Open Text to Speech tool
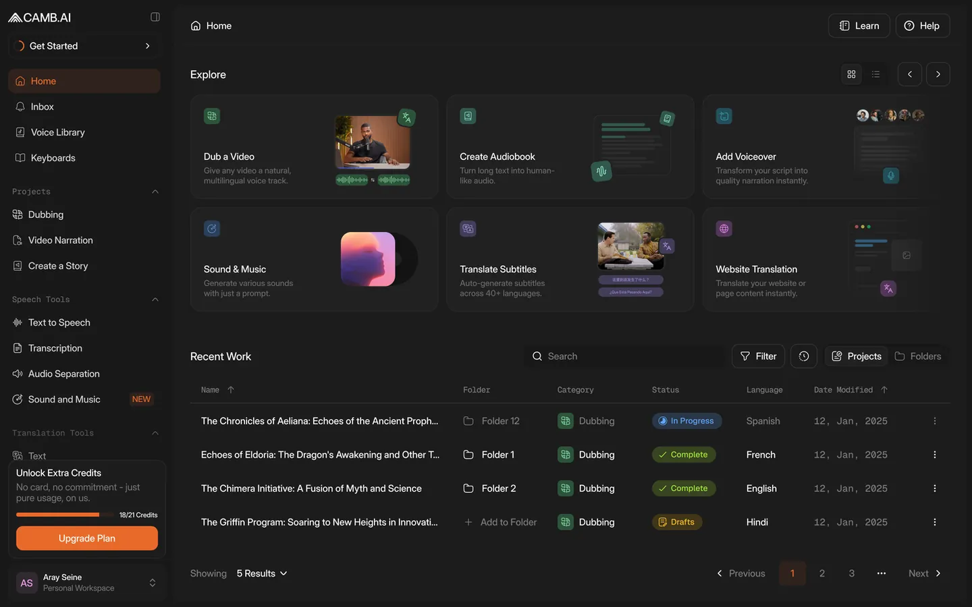This screenshot has height=607, width=972. click(x=84, y=322)
